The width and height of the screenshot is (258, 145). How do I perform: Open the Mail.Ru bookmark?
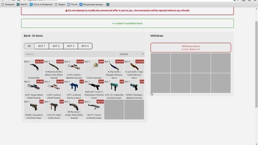(x=22, y=4)
